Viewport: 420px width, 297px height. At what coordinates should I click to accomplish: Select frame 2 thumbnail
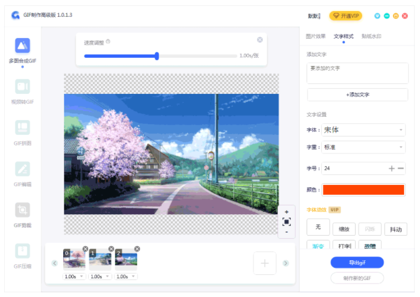click(126, 259)
